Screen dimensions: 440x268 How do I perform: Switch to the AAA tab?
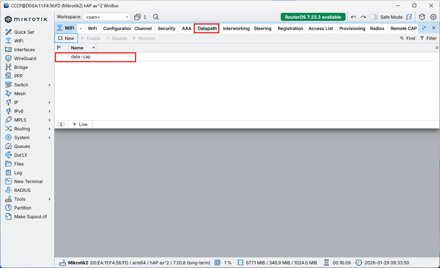(x=187, y=28)
